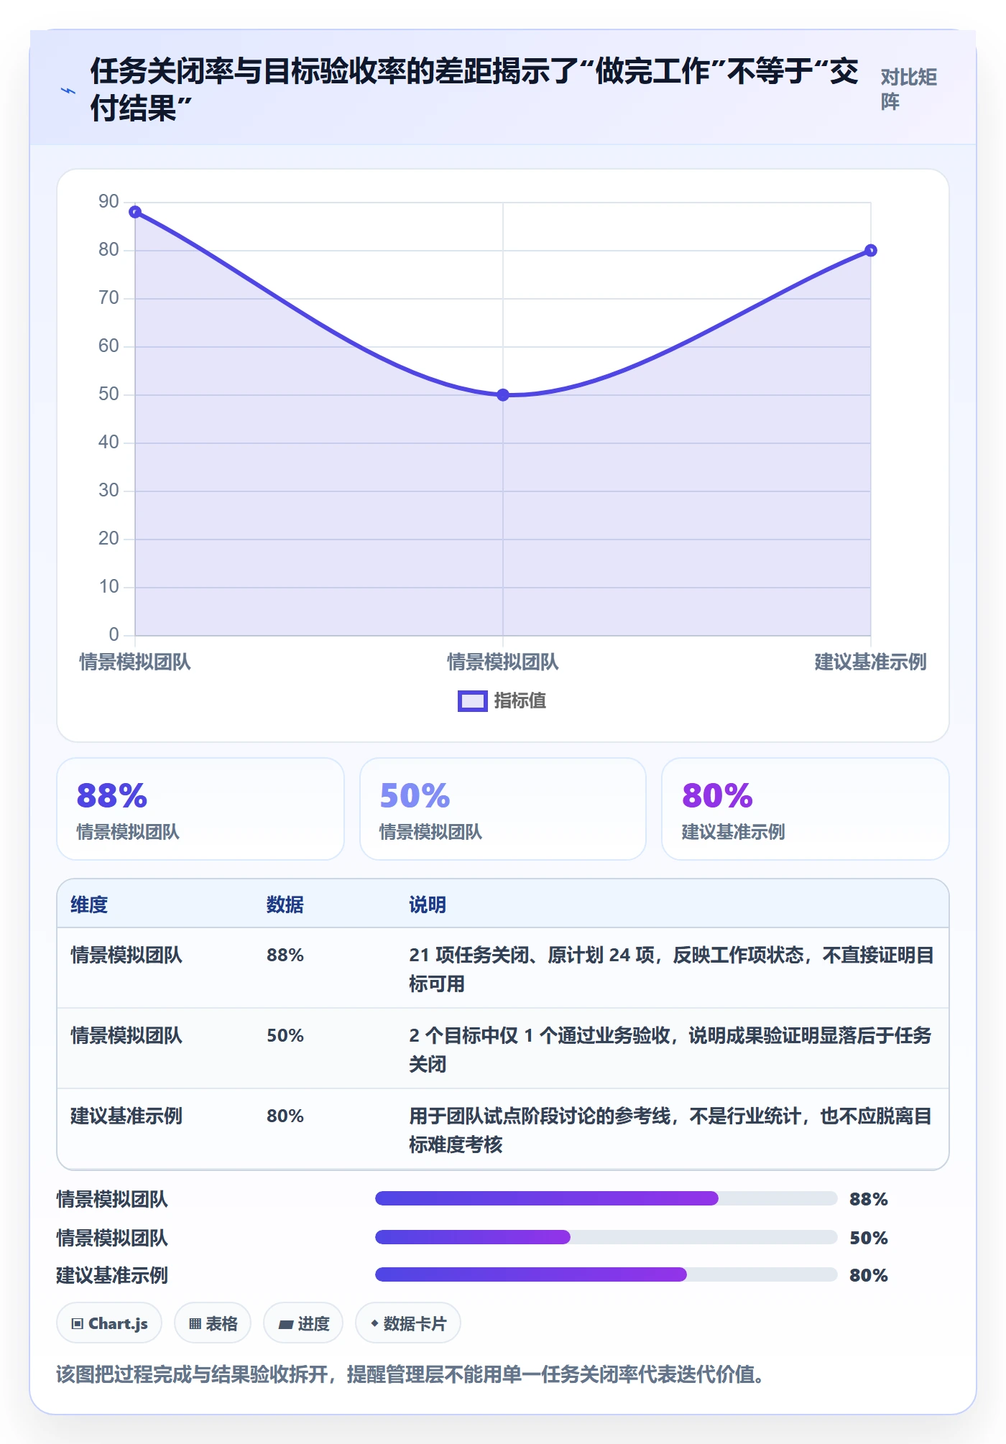Click the 90 y-axis tick label
Screen dimensions: 1006x1444
(109, 202)
